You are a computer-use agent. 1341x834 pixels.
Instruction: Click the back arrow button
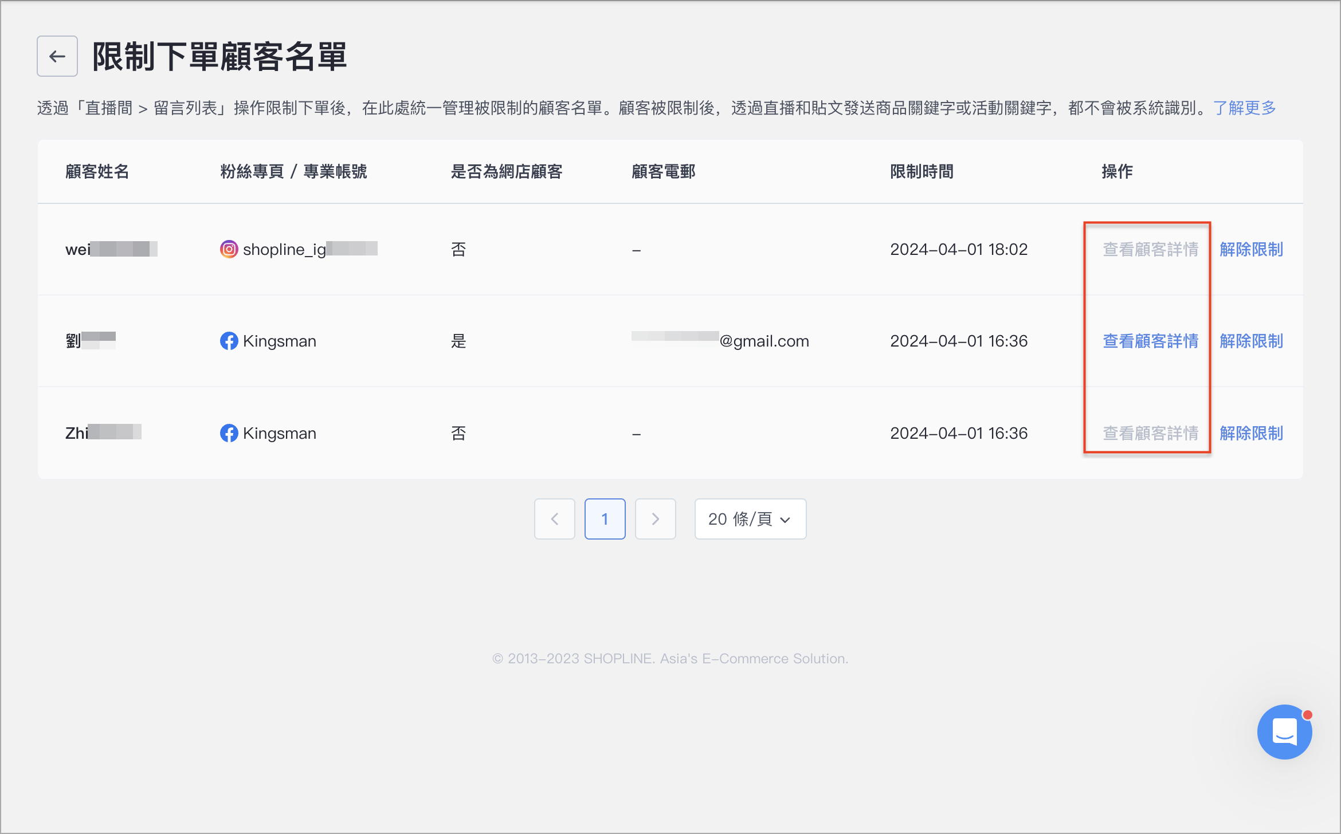click(57, 56)
